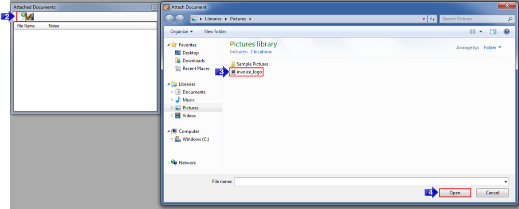Screen dimensions: 519x209
Task: Click the Favorites star icon
Action: [174, 45]
